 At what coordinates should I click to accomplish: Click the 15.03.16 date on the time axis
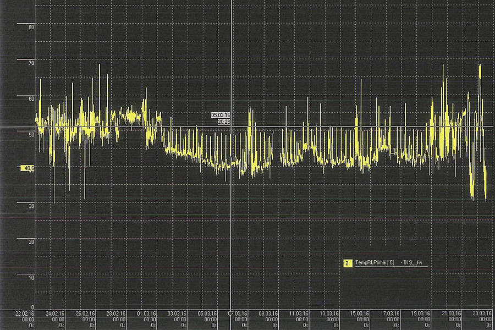click(x=360, y=313)
